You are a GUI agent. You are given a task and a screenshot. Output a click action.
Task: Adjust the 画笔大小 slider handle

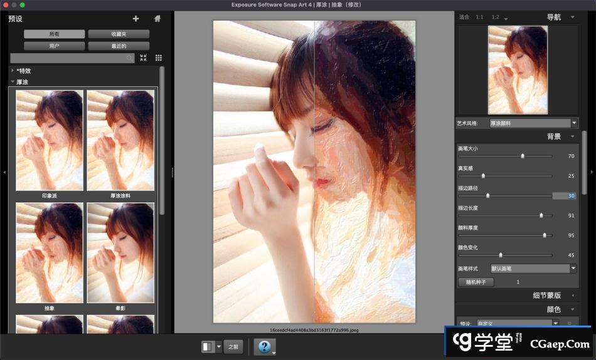tap(523, 156)
